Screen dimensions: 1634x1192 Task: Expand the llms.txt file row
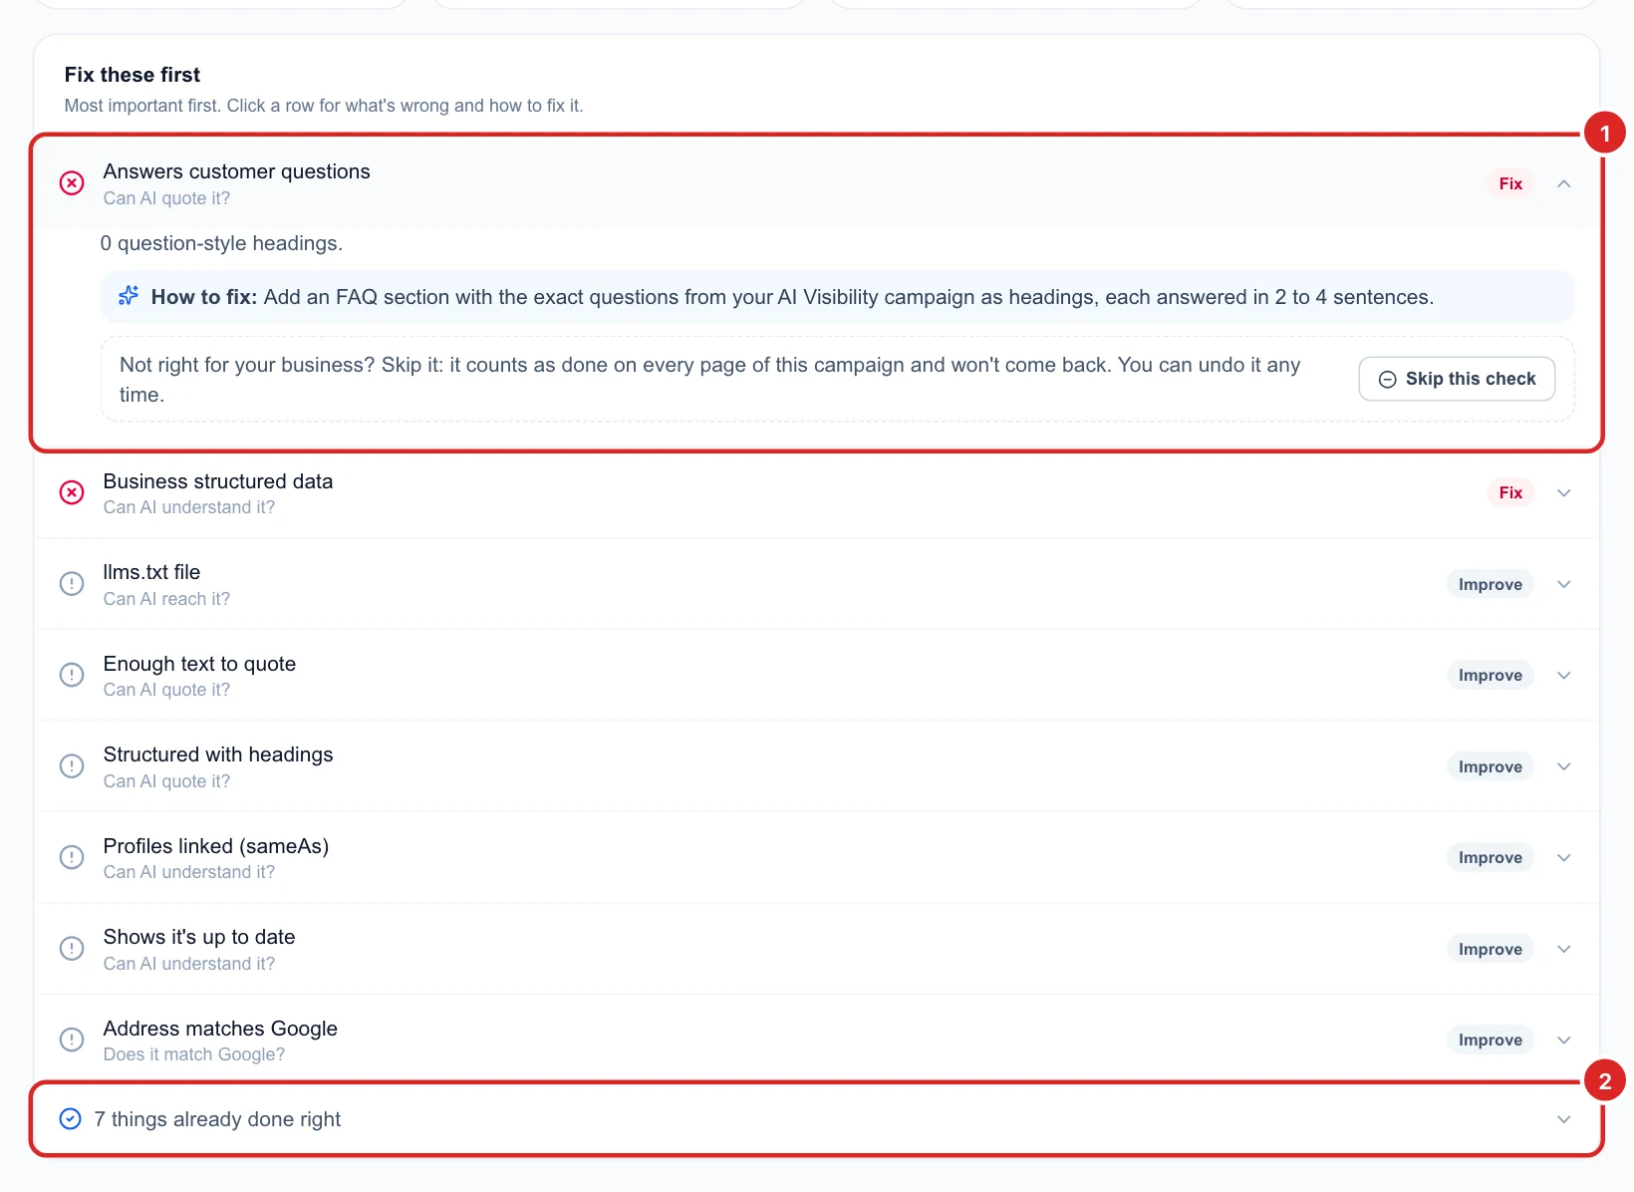click(x=1564, y=584)
